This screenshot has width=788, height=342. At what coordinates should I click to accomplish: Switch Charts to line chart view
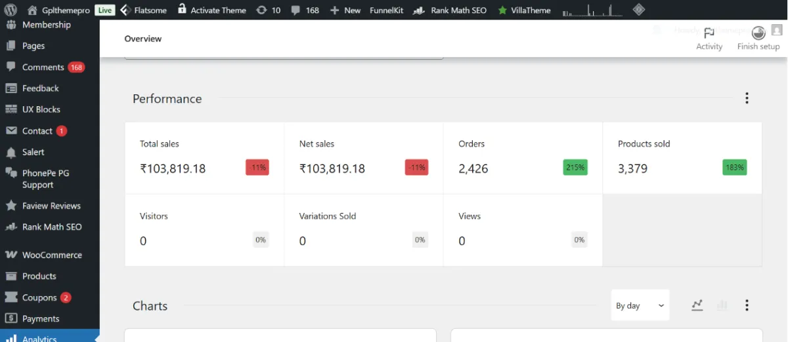click(697, 305)
